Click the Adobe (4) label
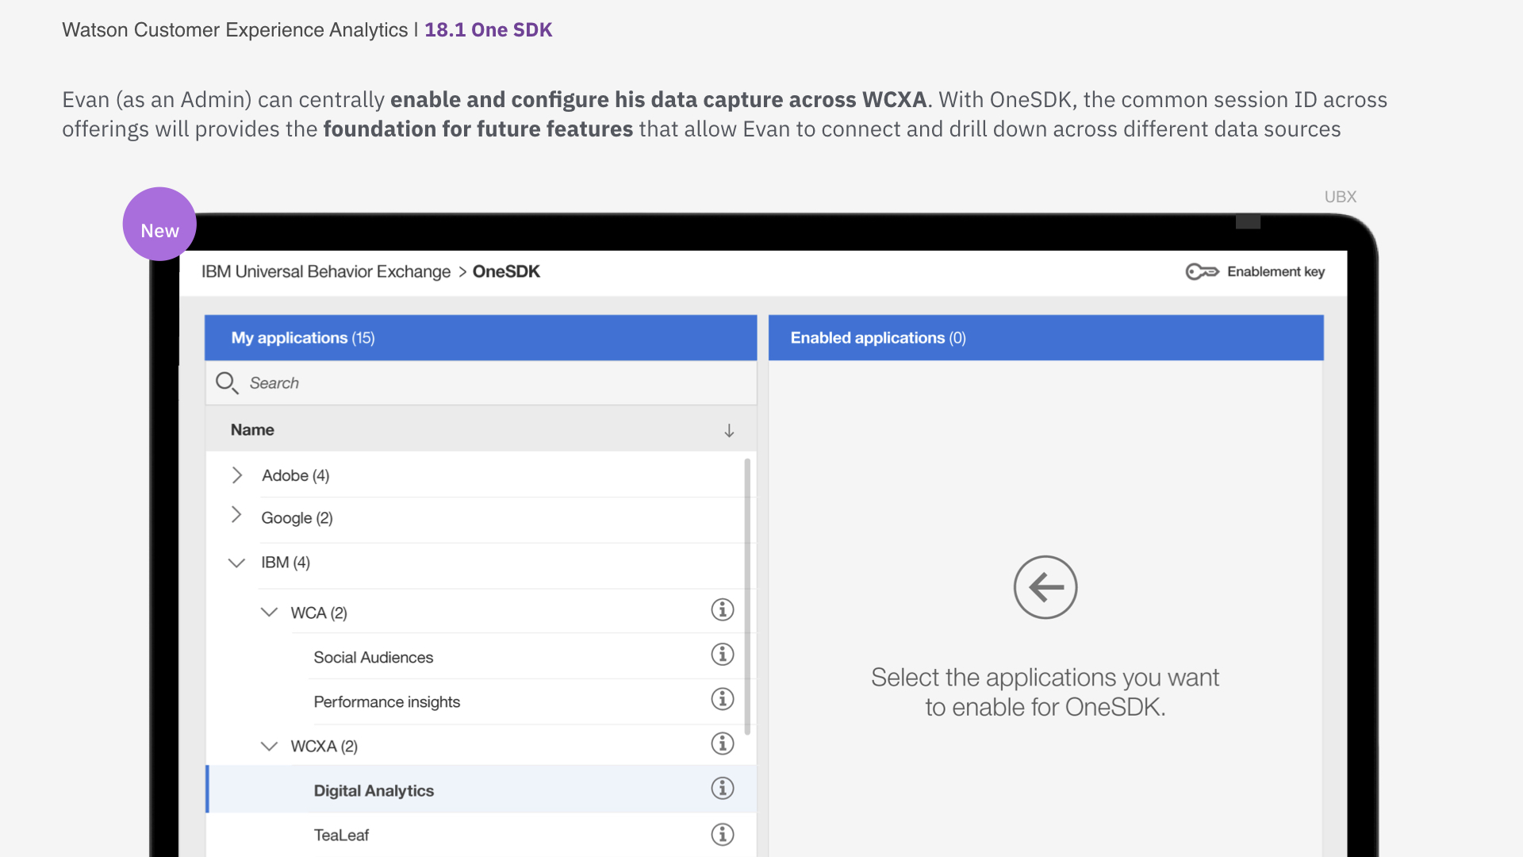Image resolution: width=1523 pixels, height=857 pixels. [x=295, y=476]
